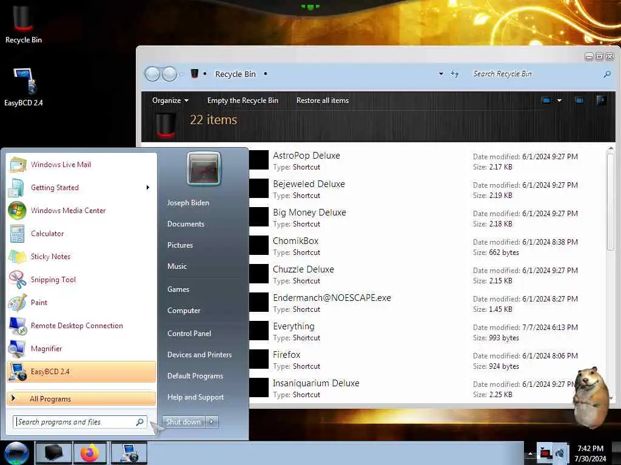
Task: Select the EasyBCD 2.4 desktop shortcut
Action: [24, 87]
